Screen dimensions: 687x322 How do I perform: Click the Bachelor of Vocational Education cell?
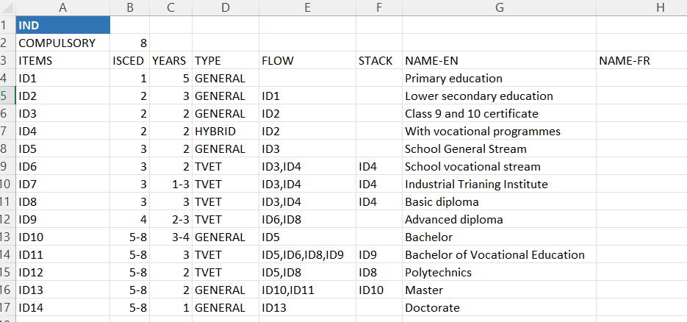tap(499, 254)
